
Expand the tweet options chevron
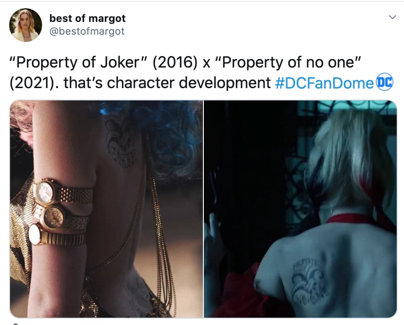(x=393, y=17)
